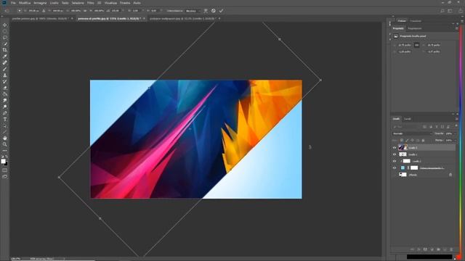
Task: Select the Clone Stamp tool
Action: 5,75
